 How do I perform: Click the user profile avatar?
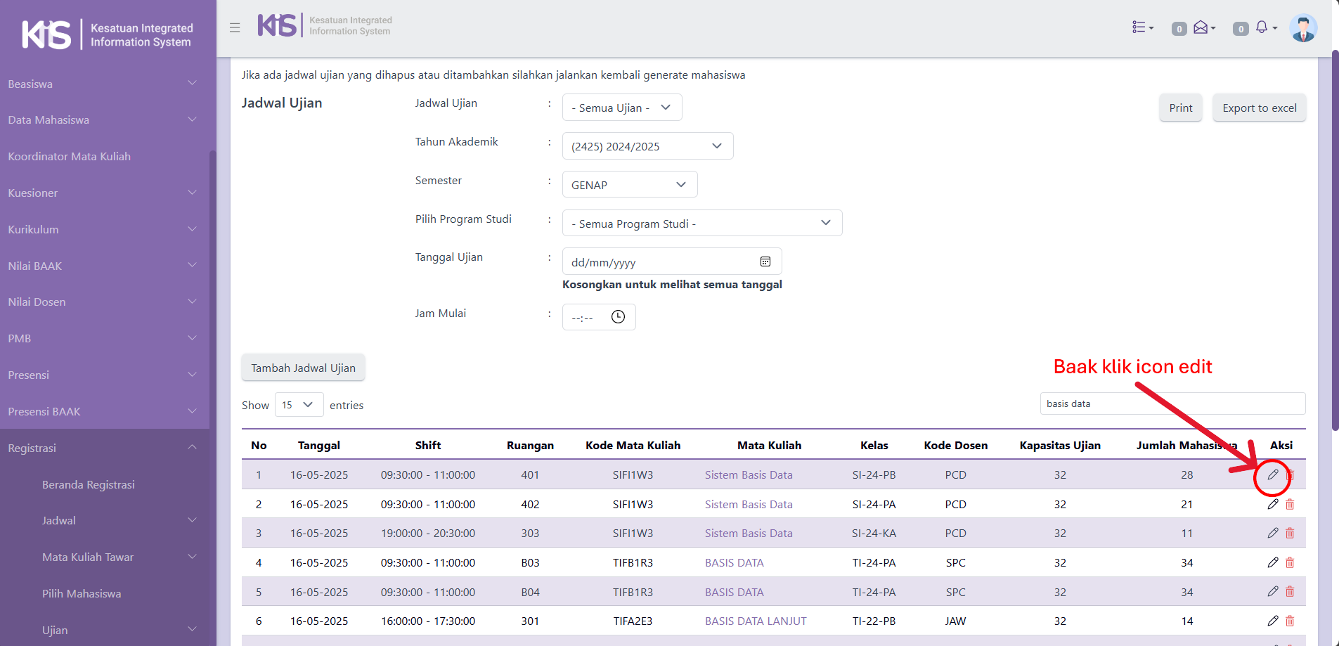click(x=1302, y=28)
